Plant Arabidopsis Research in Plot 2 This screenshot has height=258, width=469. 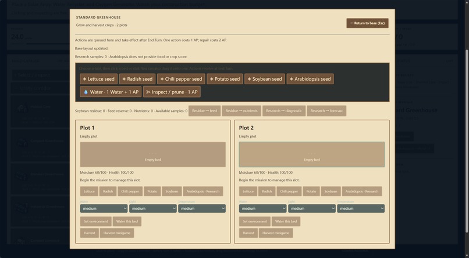pos(362,191)
